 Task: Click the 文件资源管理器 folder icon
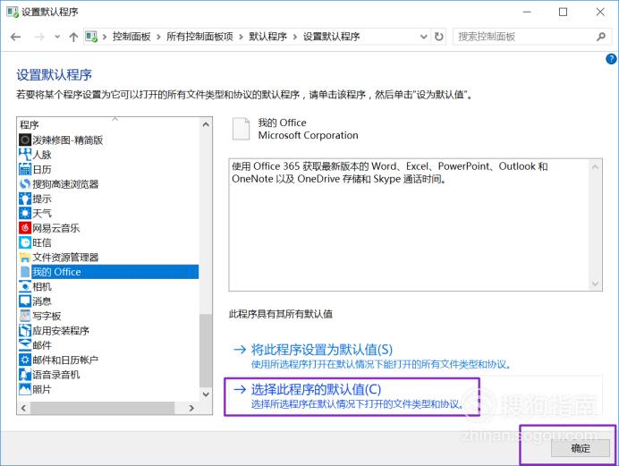(x=25, y=258)
